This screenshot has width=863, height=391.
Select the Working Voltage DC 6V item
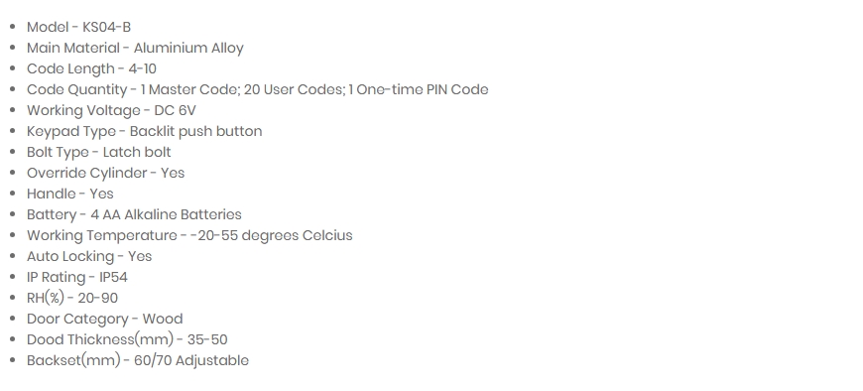coord(111,111)
